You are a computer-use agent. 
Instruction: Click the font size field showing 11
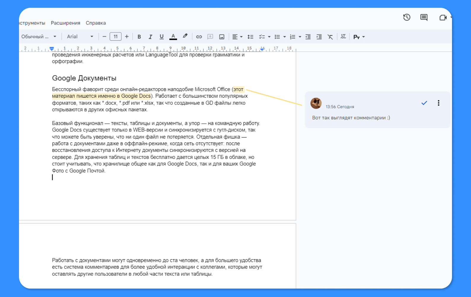[x=116, y=37]
